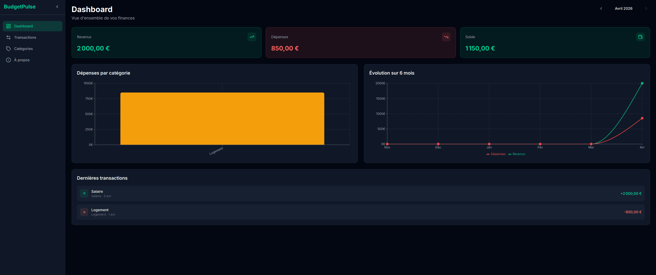Click the Dépenses trending-down icon
The width and height of the screenshot is (656, 275).
[x=446, y=37]
